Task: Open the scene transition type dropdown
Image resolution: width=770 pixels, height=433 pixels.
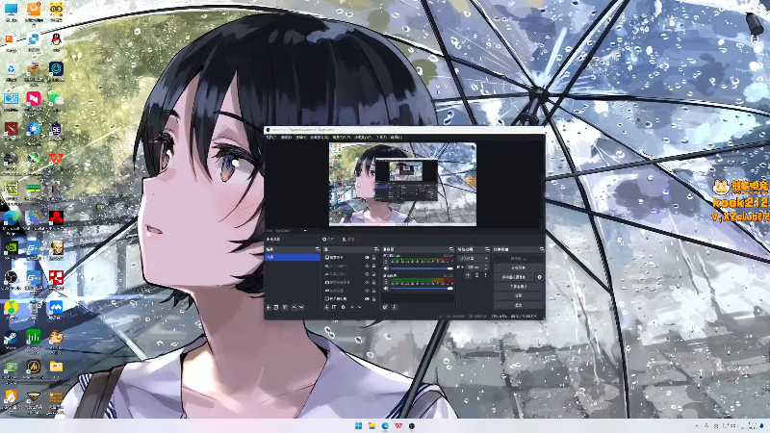Action: pyautogui.click(x=474, y=258)
